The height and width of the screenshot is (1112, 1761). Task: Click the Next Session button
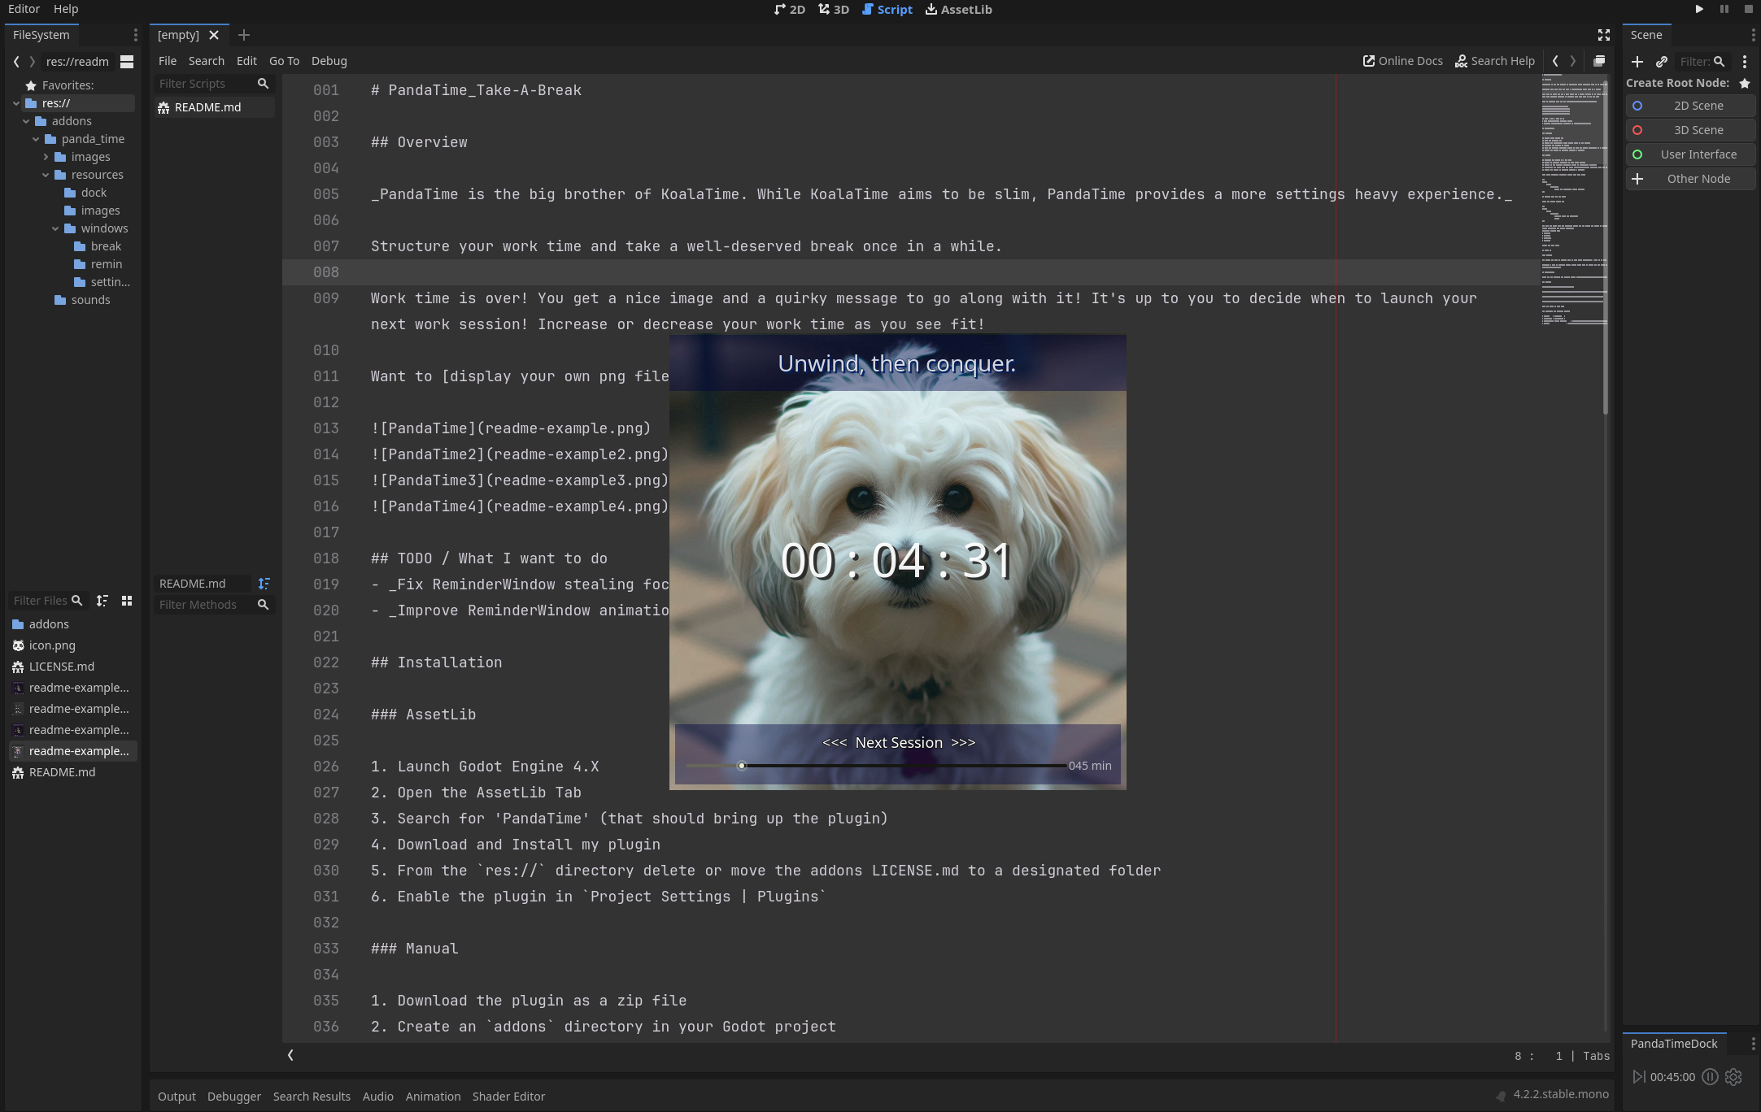point(898,743)
